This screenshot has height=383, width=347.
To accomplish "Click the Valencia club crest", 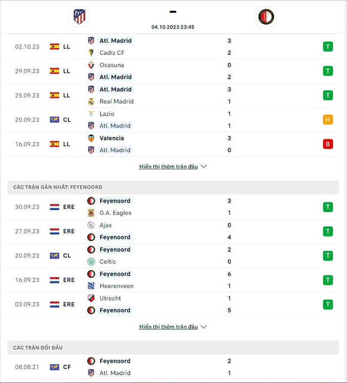I will coord(91,138).
